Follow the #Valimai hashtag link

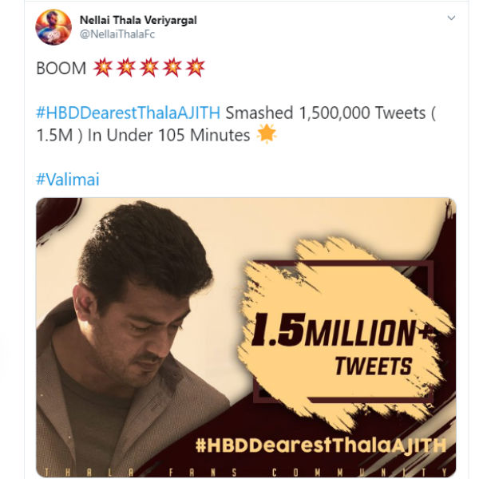[x=68, y=179]
